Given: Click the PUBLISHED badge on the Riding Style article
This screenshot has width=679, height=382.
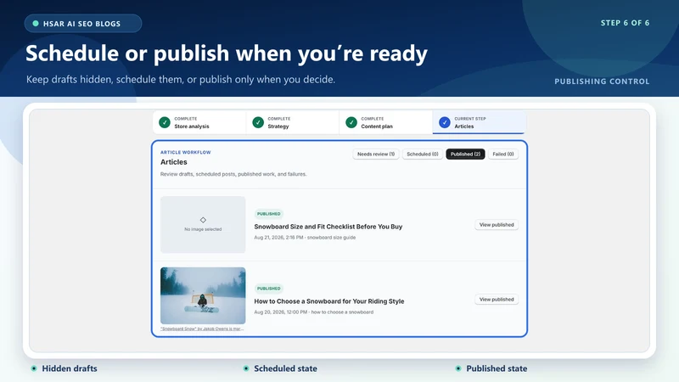Looking at the screenshot, I should 268,289.
